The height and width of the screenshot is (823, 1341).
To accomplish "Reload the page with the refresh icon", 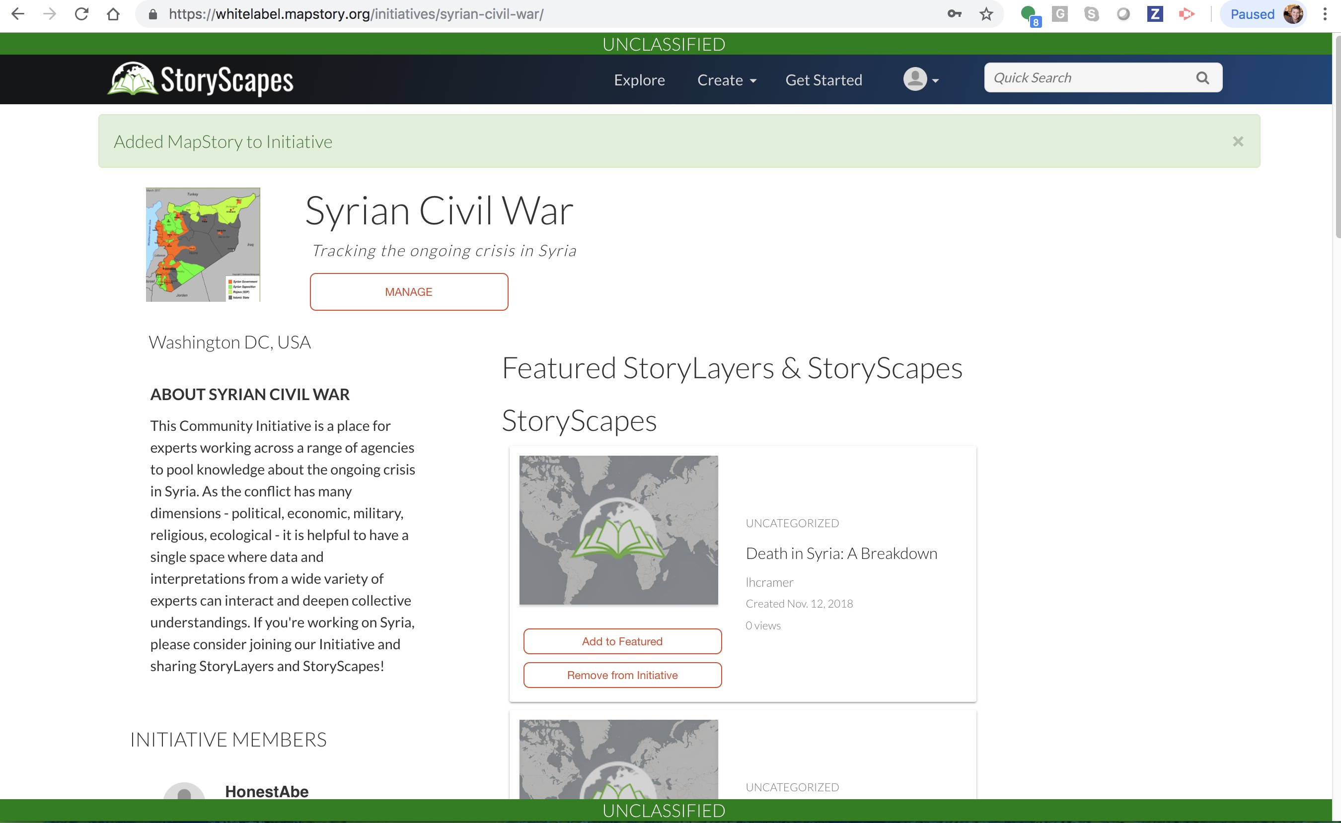I will coord(81,14).
